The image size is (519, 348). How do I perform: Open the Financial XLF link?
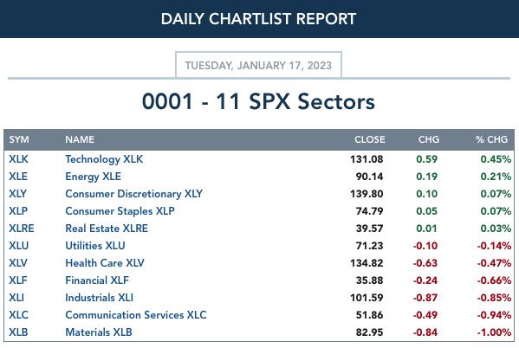click(97, 280)
